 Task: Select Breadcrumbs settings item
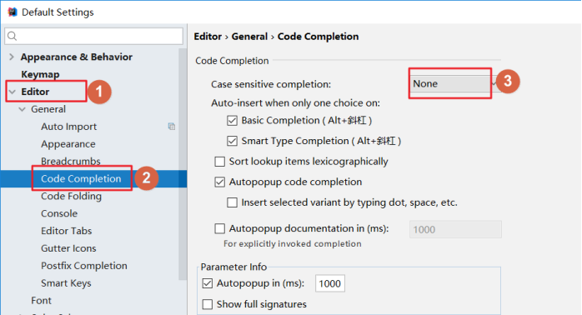pos(71,162)
